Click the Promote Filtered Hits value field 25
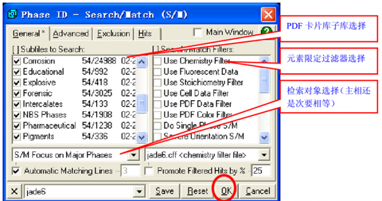382x201 pixels. (261, 171)
